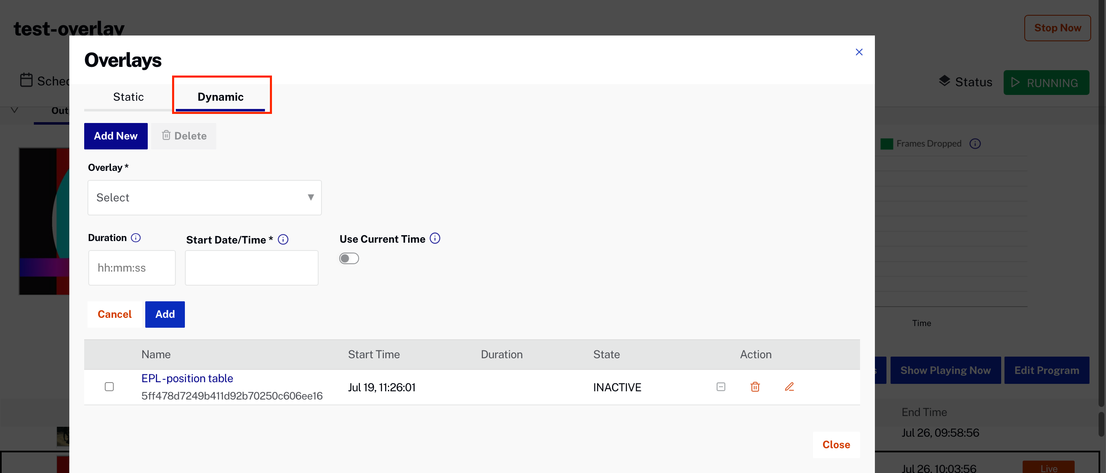
Task: Click the Start Date/Time input field
Action: coord(251,267)
